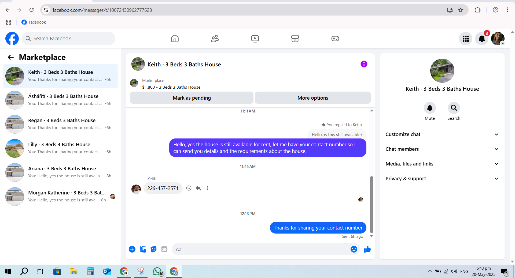Click More options button
The width and height of the screenshot is (515, 278).
coord(313,98)
